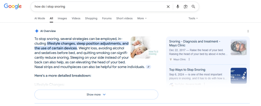Expand AI Overview with Show more
This screenshot has height=106, width=261.
point(96,95)
